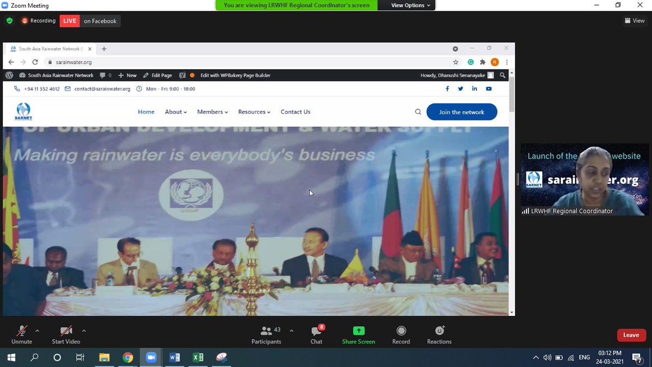Expand the Members menu

click(x=212, y=112)
